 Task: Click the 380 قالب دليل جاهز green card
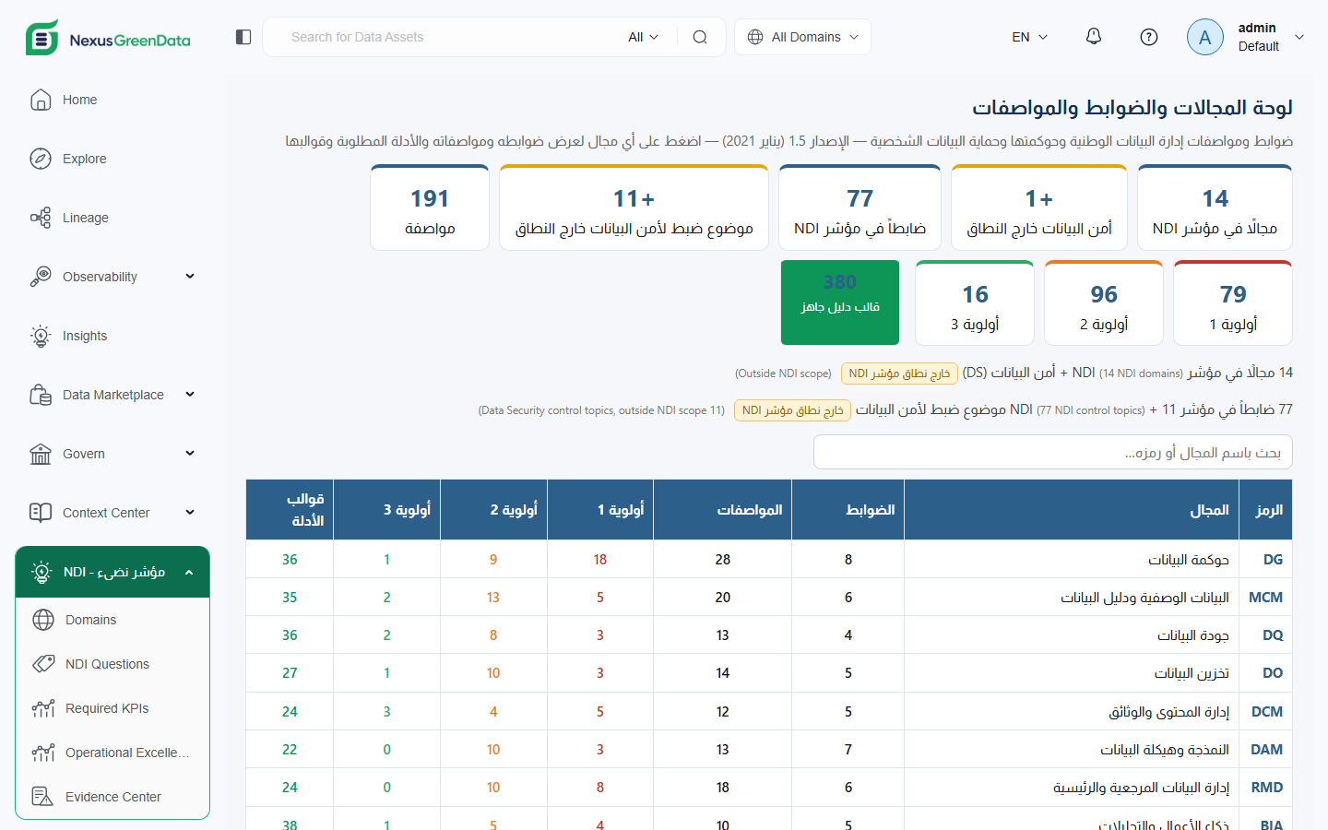[840, 302]
